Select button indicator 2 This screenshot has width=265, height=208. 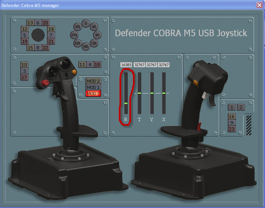click(x=241, y=107)
